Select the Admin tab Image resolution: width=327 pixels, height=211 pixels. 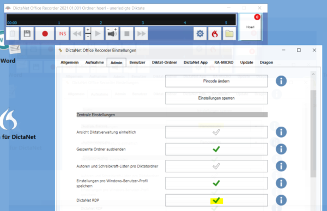tap(117, 63)
